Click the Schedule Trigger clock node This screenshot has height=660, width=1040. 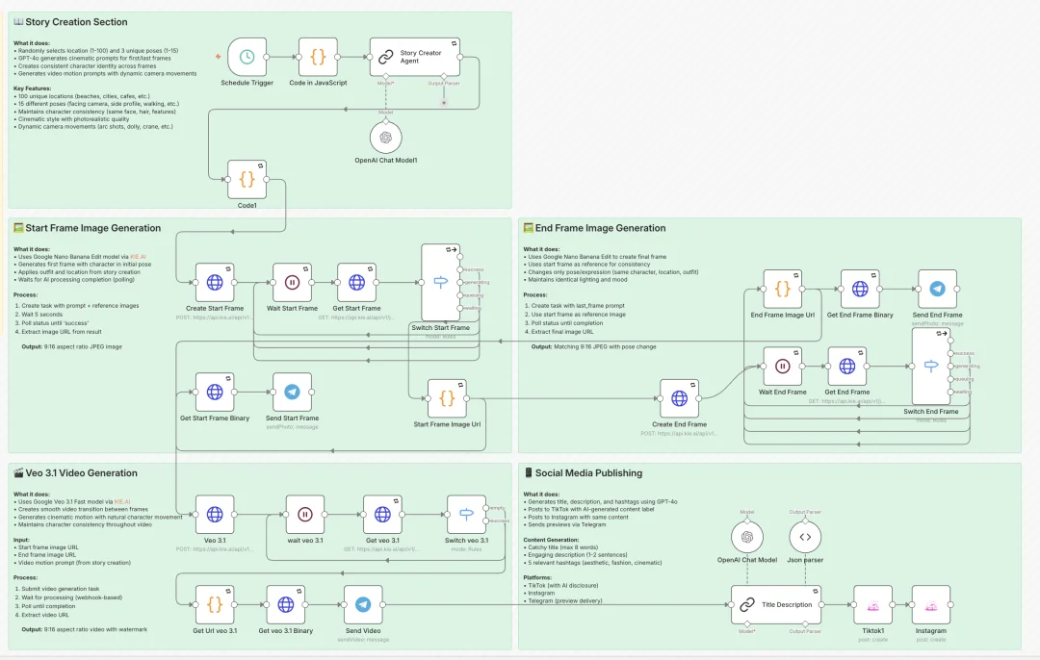click(247, 58)
